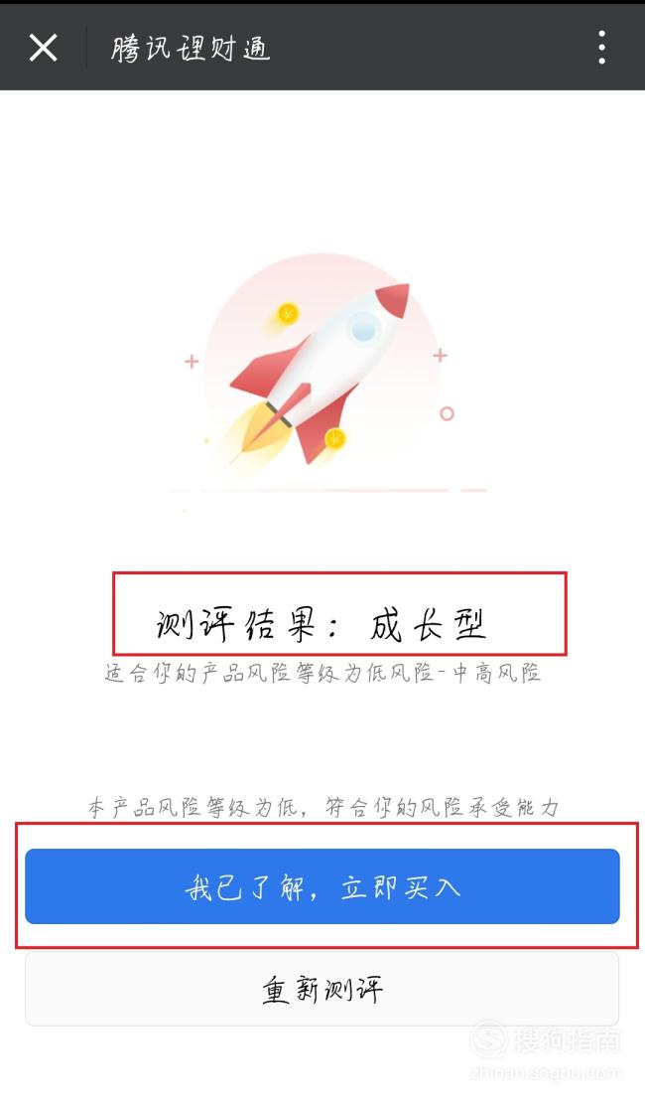Click the Sogou watermark logo
Image resolution: width=645 pixels, height=1107 pixels.
[488, 1037]
